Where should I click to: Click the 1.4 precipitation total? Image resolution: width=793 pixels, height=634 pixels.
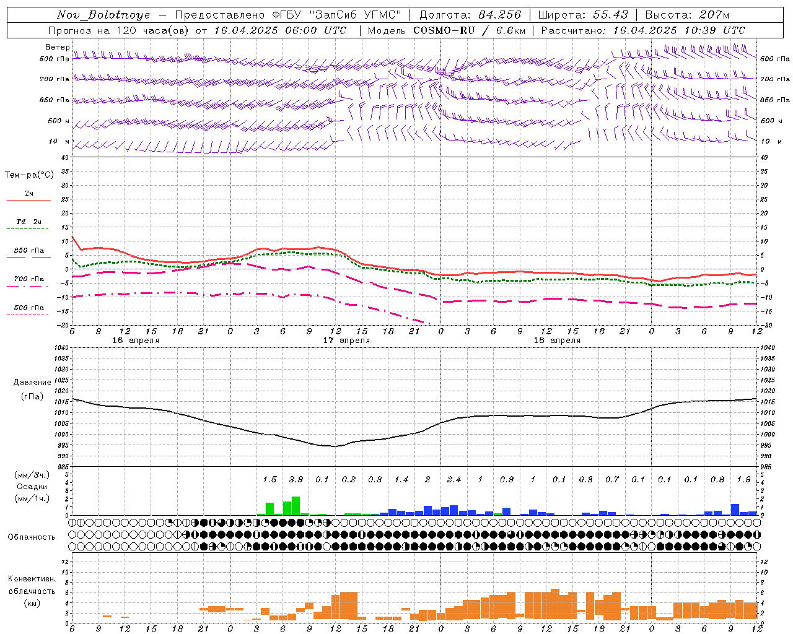click(401, 480)
